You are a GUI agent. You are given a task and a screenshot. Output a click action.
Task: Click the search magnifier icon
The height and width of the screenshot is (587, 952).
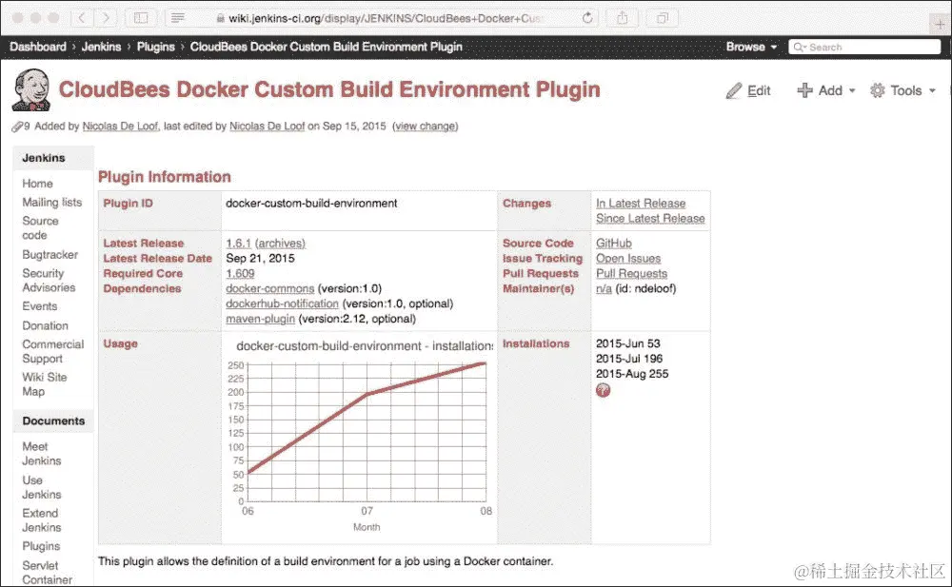799,47
